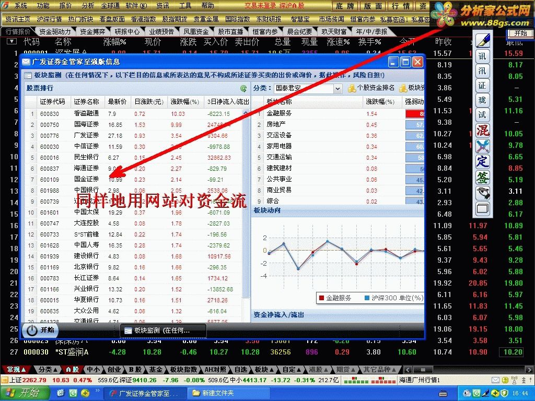Viewport: 535px width, 401px height.
Task: Switch to the 研报中心 tab
Action: coord(127,31)
